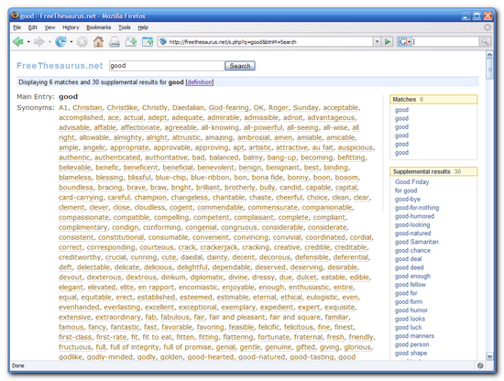Open the good-for-nothing supplemental result
Image resolution: width=504 pixels, height=381 pixels.
coord(417,208)
